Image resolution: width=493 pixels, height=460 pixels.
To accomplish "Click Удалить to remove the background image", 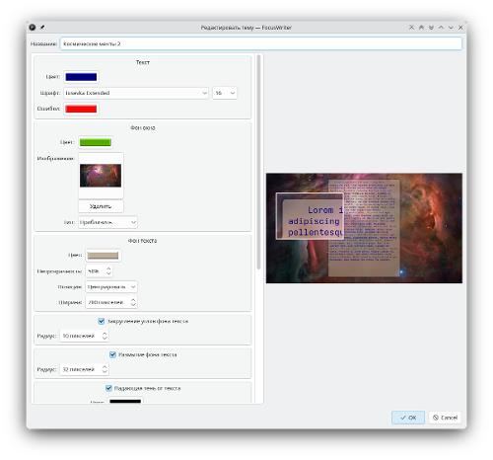I will pos(101,206).
